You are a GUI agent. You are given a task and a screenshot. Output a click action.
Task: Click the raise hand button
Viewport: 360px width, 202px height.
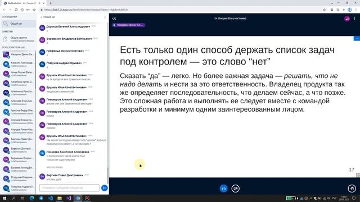tap(352, 189)
